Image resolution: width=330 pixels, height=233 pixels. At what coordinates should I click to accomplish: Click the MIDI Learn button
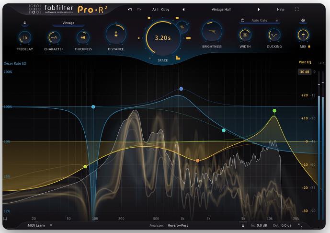(x=36, y=225)
